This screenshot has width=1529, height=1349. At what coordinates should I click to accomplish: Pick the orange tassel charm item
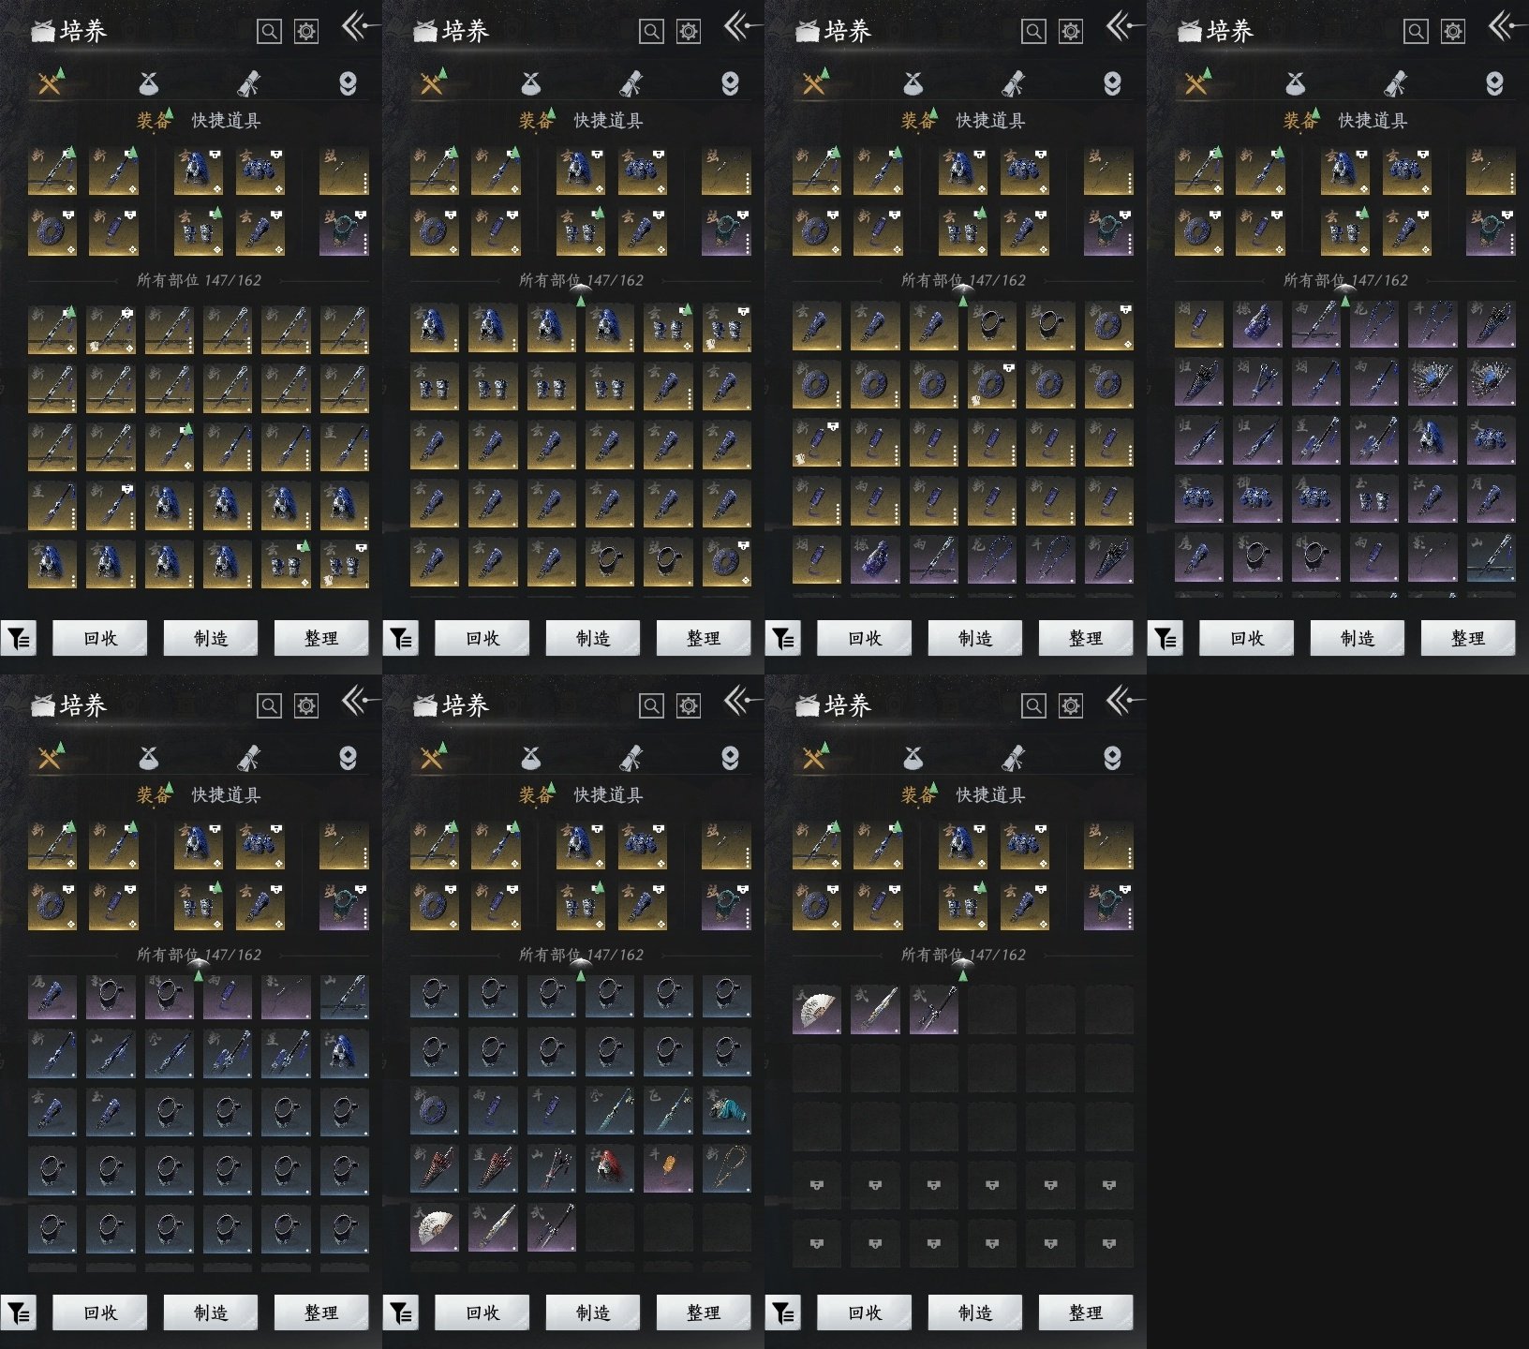(668, 1169)
